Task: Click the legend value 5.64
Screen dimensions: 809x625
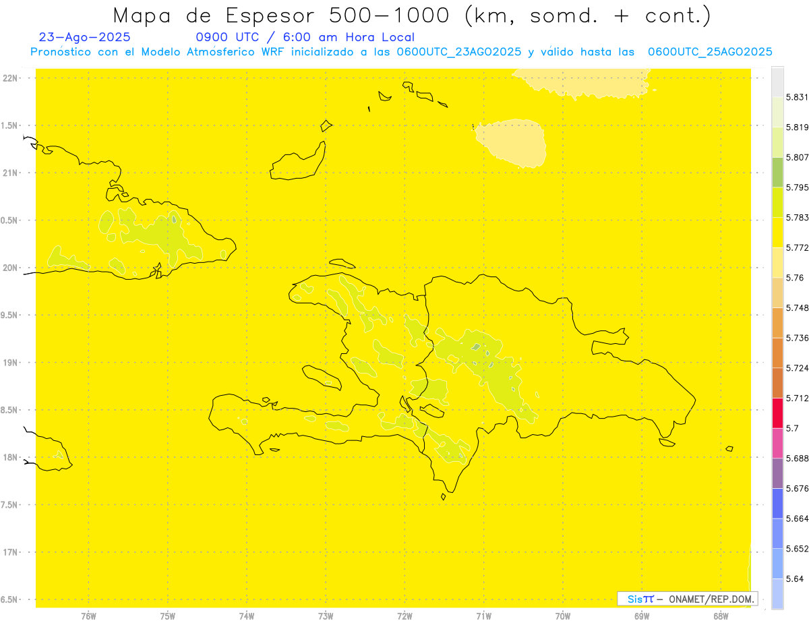Action: (x=795, y=578)
